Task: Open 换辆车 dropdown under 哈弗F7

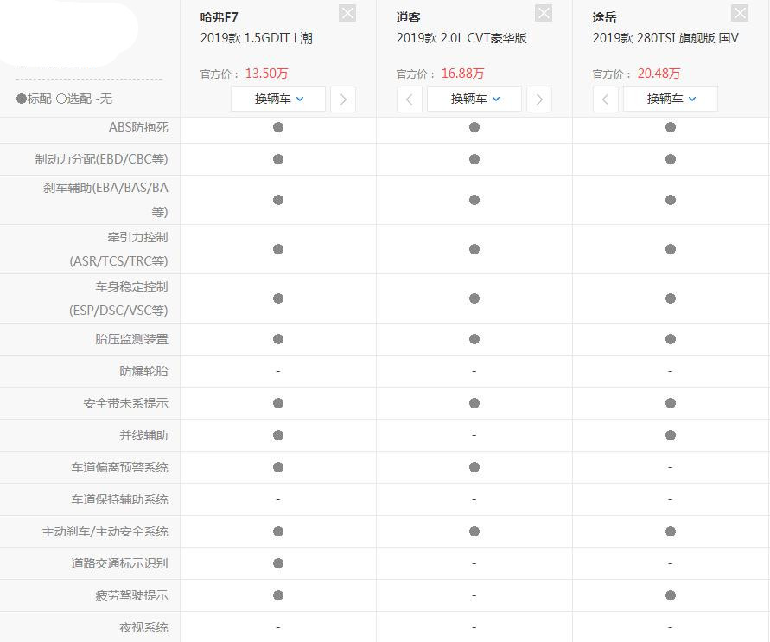Action: coord(278,99)
